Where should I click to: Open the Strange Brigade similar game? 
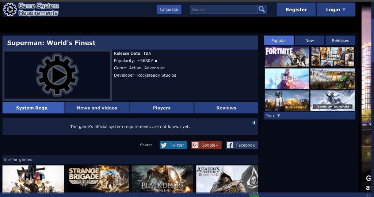98,179
